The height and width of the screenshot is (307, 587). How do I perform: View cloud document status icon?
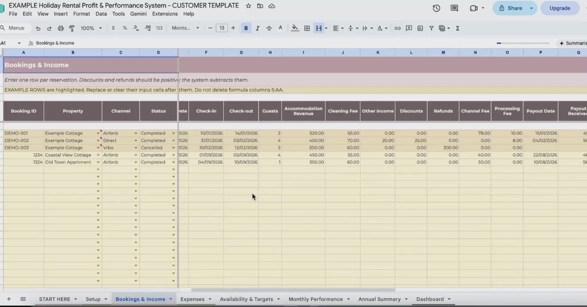point(272,6)
